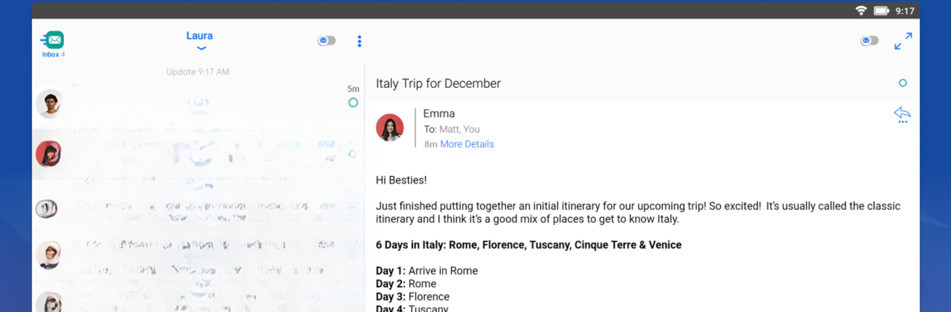Click the 9:17 clock in status bar
The width and height of the screenshot is (951, 312).
click(905, 11)
